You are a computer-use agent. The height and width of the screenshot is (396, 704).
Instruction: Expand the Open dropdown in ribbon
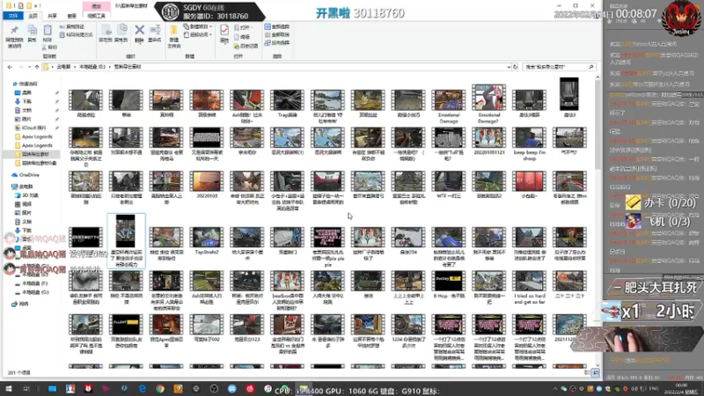[253, 27]
